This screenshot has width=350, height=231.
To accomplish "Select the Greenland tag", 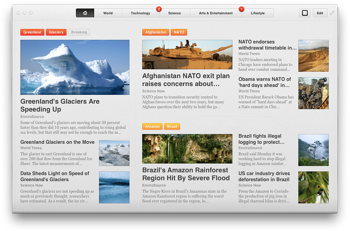I will [x=32, y=32].
